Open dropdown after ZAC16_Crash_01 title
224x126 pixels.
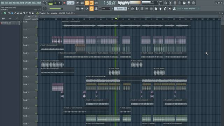(75, 13)
